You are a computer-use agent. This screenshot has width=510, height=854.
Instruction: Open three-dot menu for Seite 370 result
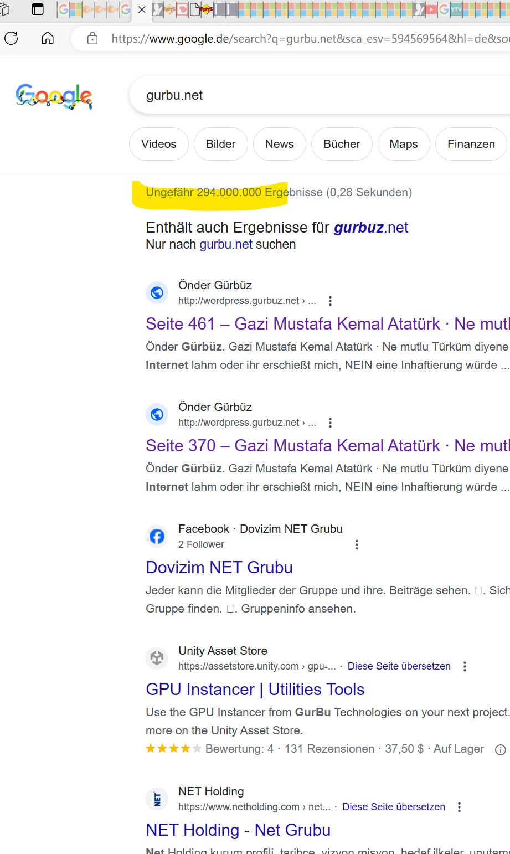[330, 423]
